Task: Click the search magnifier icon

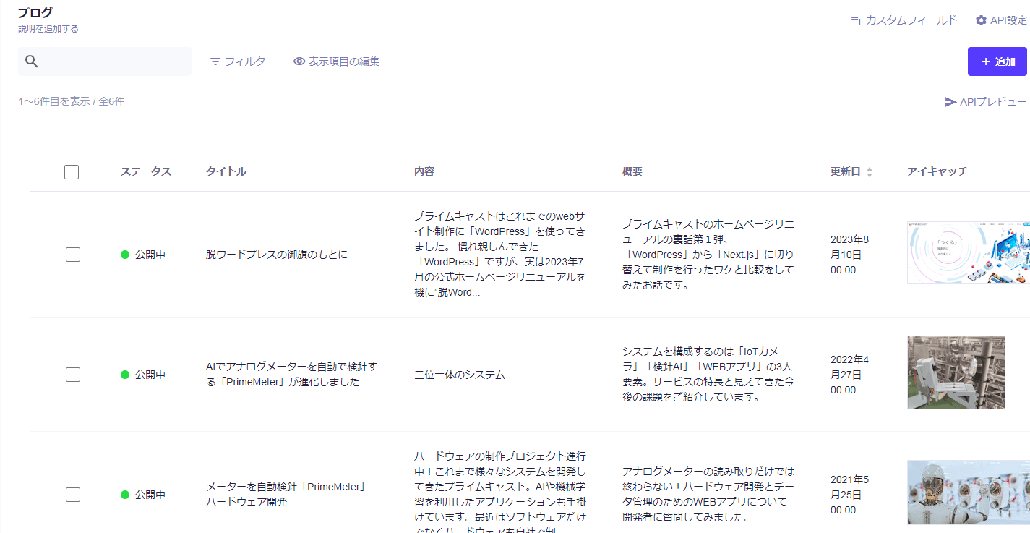Action: click(31, 61)
